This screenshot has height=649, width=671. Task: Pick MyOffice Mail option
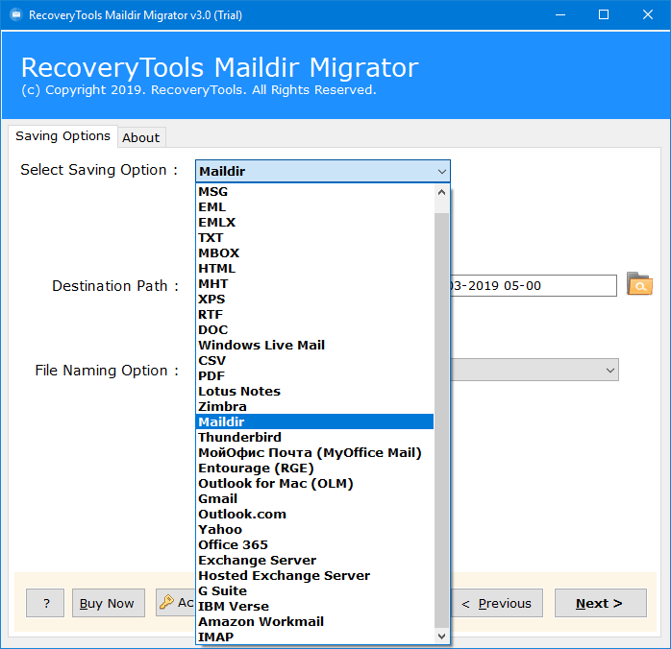(315, 453)
